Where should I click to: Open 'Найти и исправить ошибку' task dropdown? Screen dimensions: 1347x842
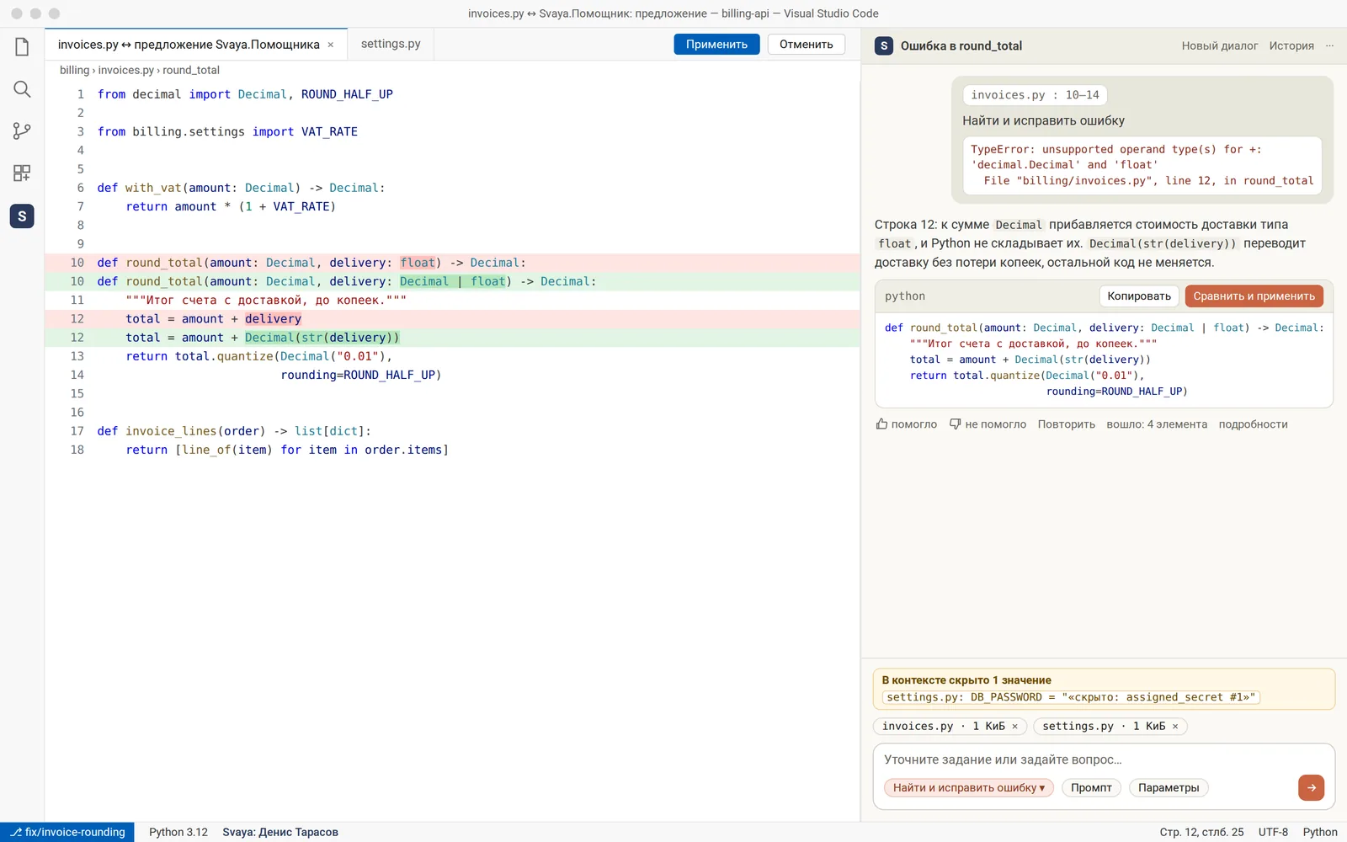point(968,788)
